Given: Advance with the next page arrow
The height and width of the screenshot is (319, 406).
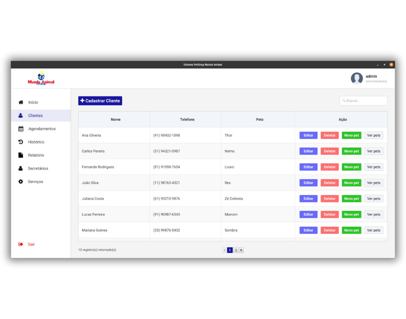Looking at the screenshot, I should pos(241,250).
